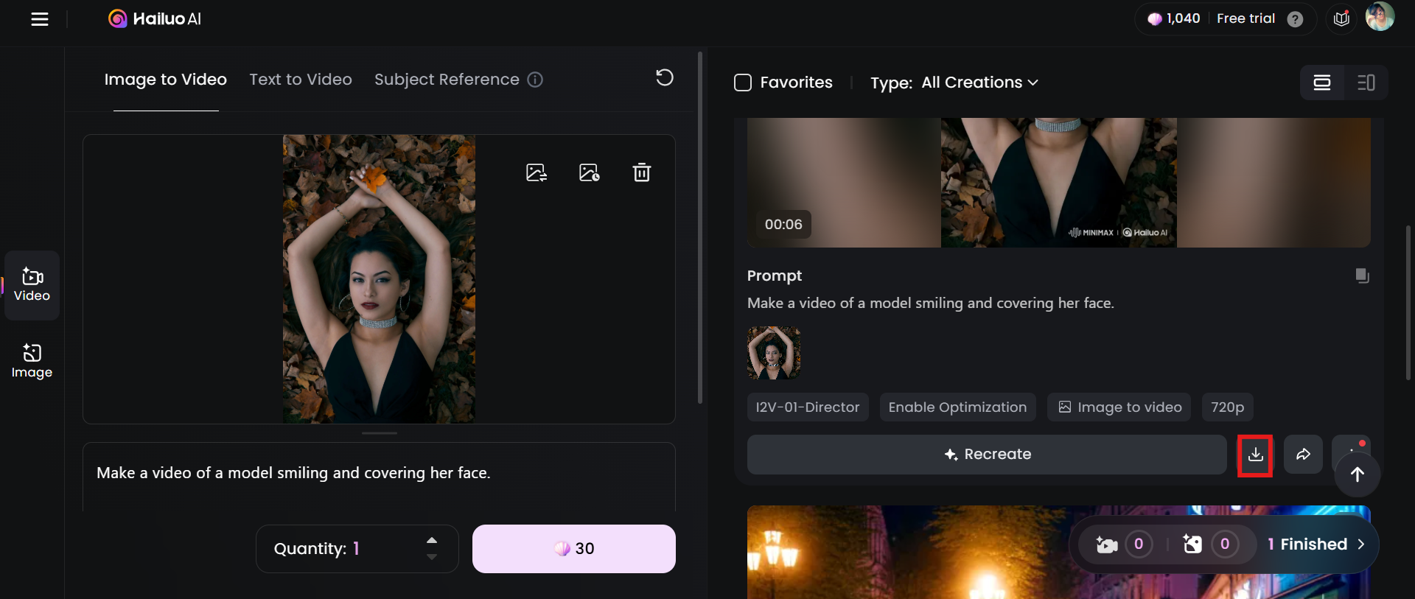This screenshot has height=599, width=1415.
Task: Expand the Finished tasks panel
Action: coord(1316,544)
